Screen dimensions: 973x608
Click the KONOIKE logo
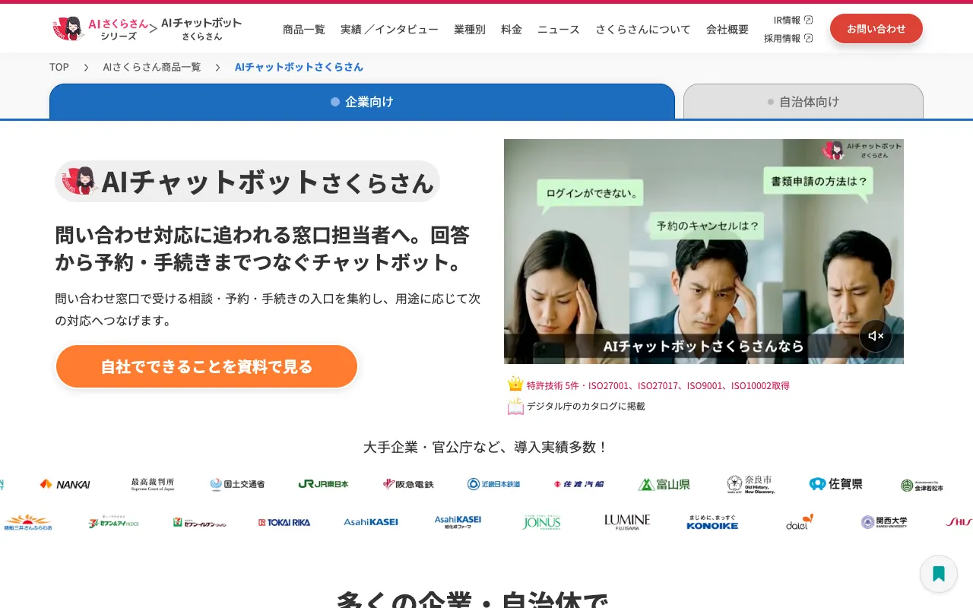712,521
